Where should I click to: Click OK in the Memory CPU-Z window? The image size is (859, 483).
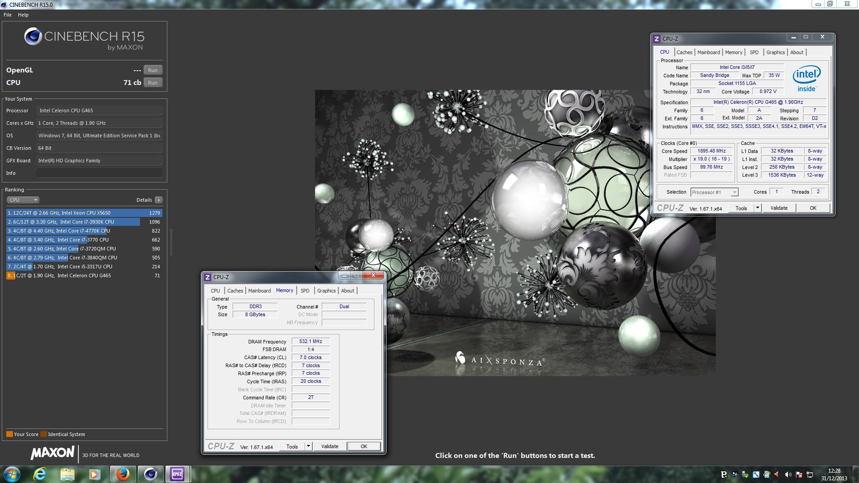[364, 446]
